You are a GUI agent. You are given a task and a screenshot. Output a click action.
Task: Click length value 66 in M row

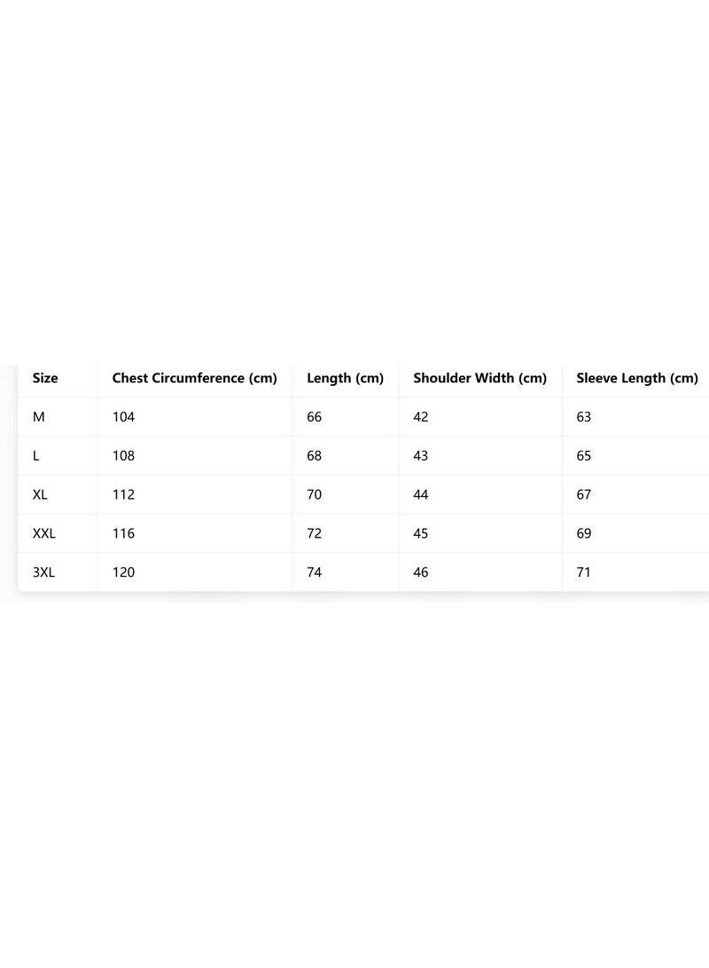(315, 417)
